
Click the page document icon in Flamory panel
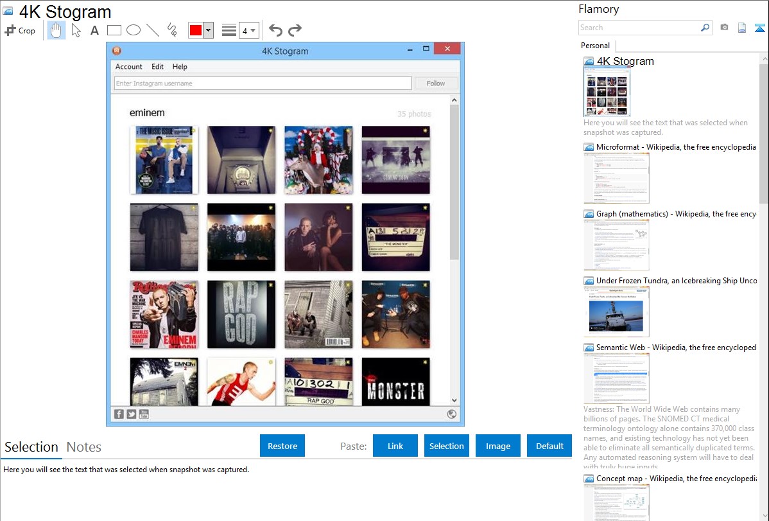[742, 28]
